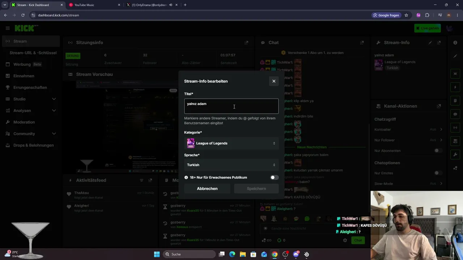Click the wrench icon in right rail

coord(455,155)
